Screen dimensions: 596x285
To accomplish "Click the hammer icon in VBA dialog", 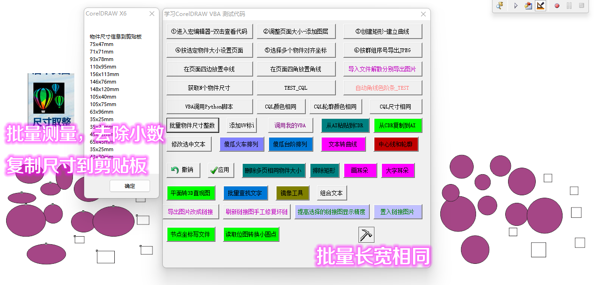I will [x=366, y=234].
